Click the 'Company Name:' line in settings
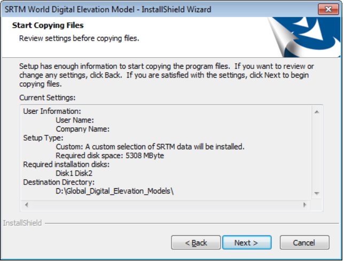 (x=83, y=129)
